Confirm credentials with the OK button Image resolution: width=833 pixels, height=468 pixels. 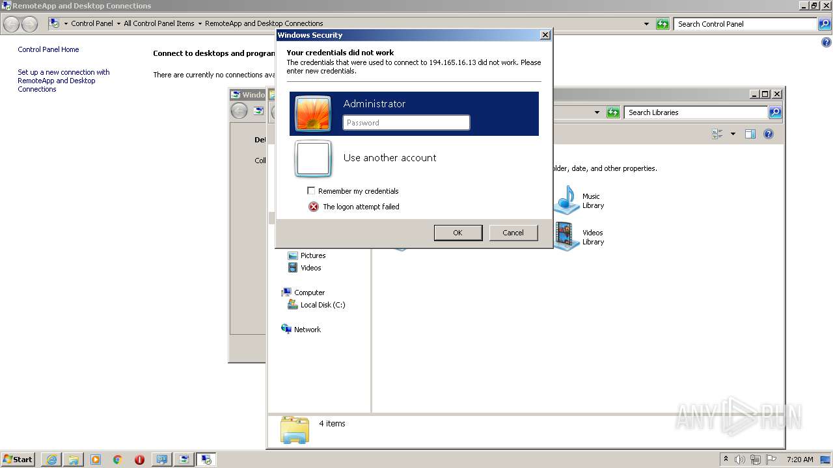pos(458,233)
